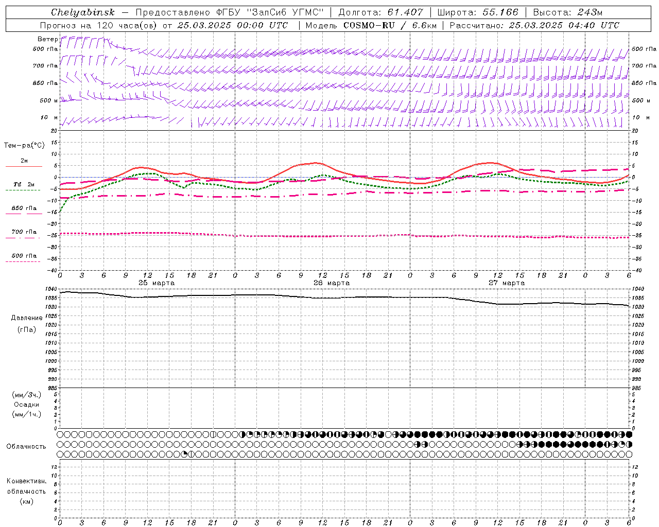Image resolution: width=659 pixels, height=527 pixels.
Task: Click the '700 гПа' temperature legend entry
Action: click(x=24, y=232)
